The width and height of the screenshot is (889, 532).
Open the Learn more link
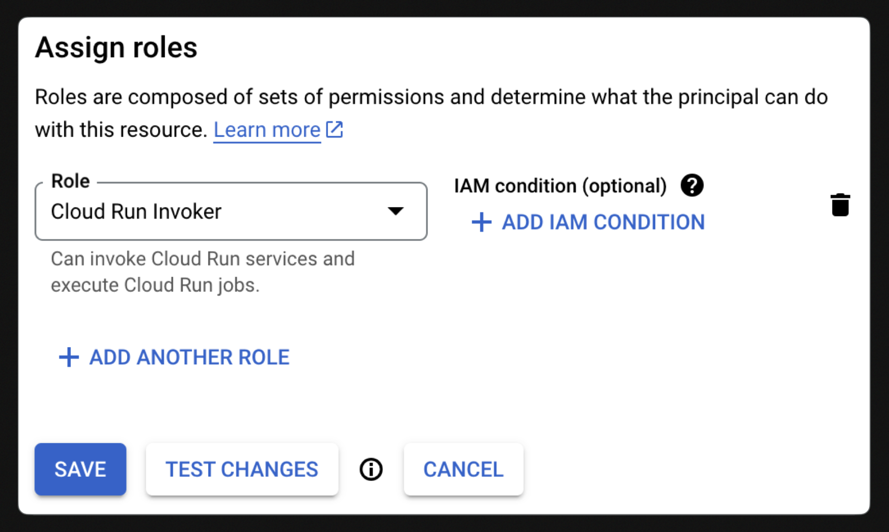(267, 130)
